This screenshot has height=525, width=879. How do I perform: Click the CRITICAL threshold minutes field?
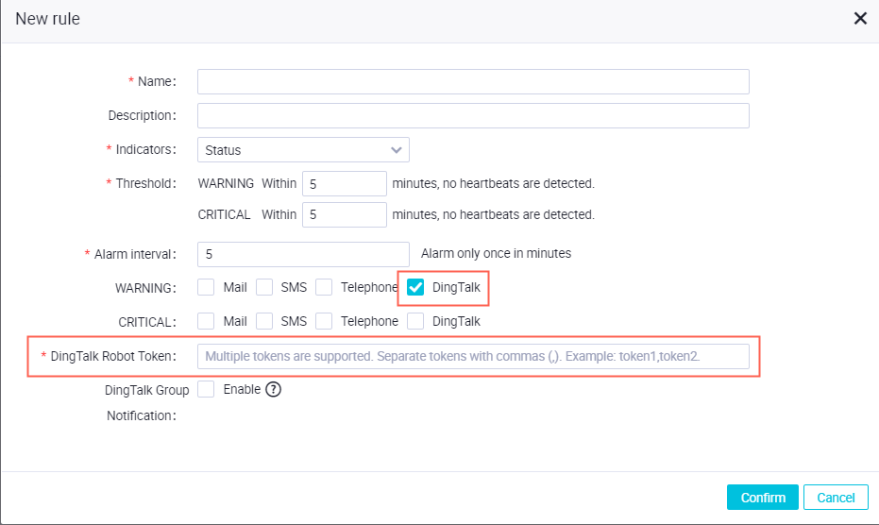(345, 215)
